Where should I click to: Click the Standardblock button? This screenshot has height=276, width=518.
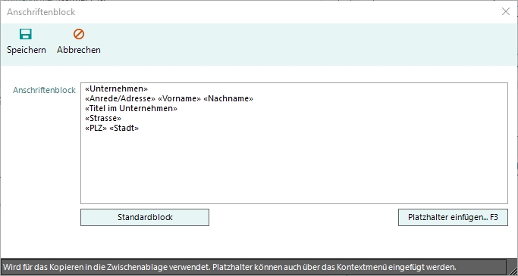click(145, 217)
